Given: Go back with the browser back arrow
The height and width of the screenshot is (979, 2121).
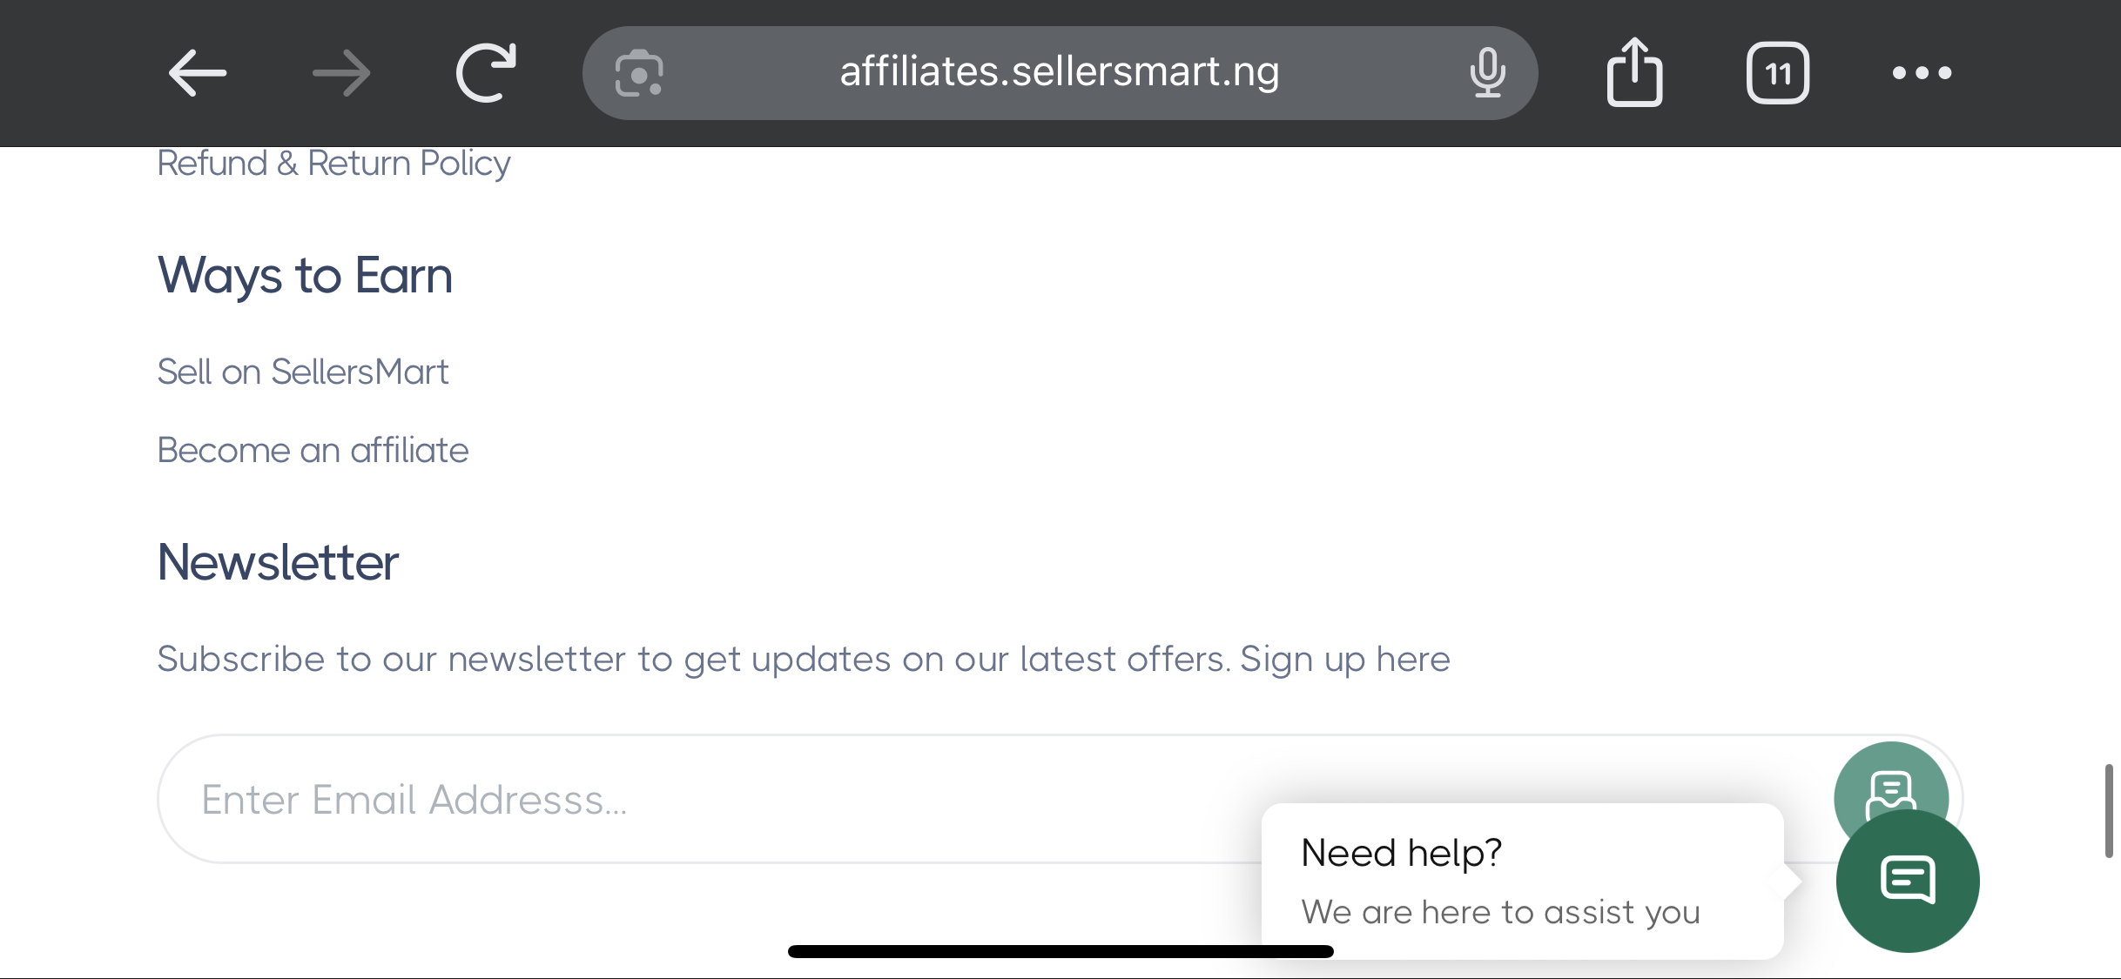Looking at the screenshot, I should tap(198, 72).
